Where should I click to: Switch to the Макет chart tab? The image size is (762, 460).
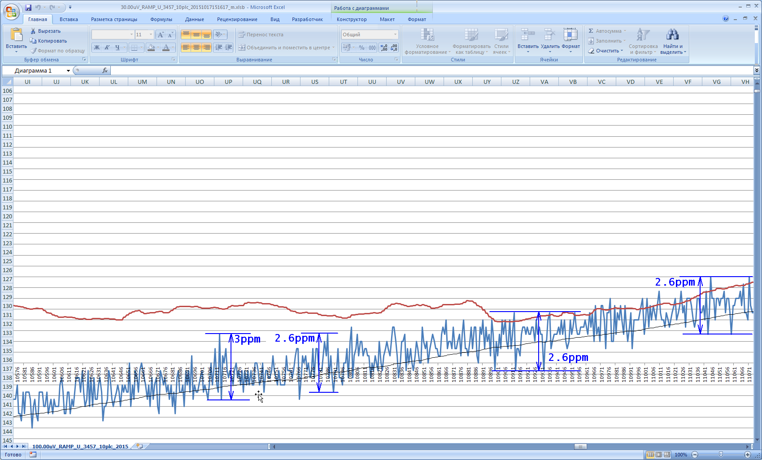387,19
